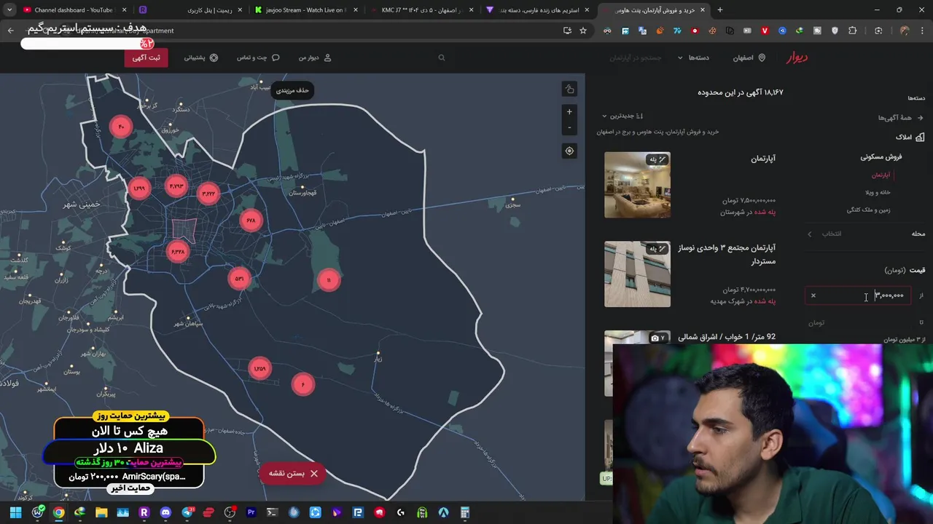
Task: Select house and villa category
Action: coord(878,192)
